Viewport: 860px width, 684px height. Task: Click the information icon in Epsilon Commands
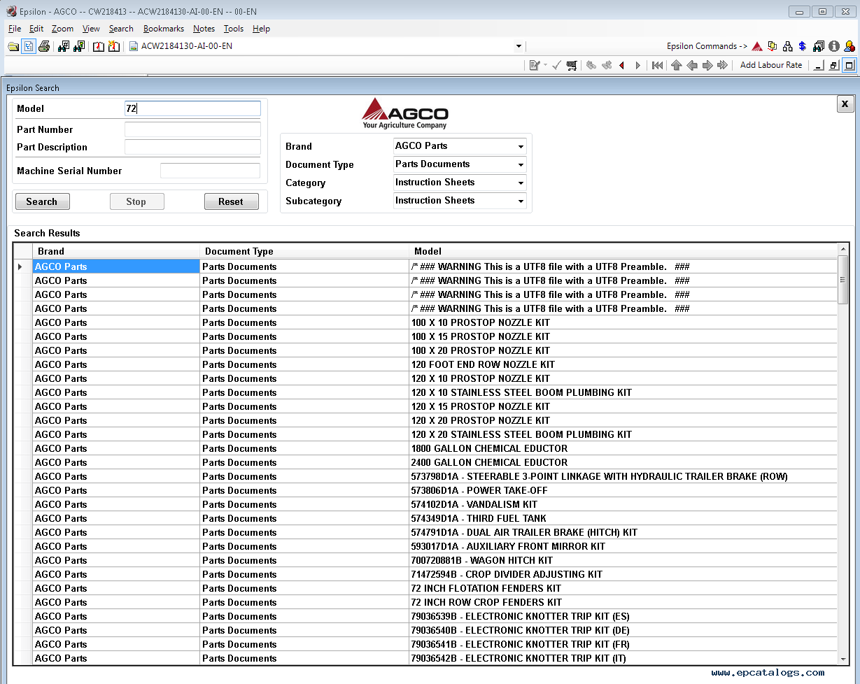(x=834, y=46)
